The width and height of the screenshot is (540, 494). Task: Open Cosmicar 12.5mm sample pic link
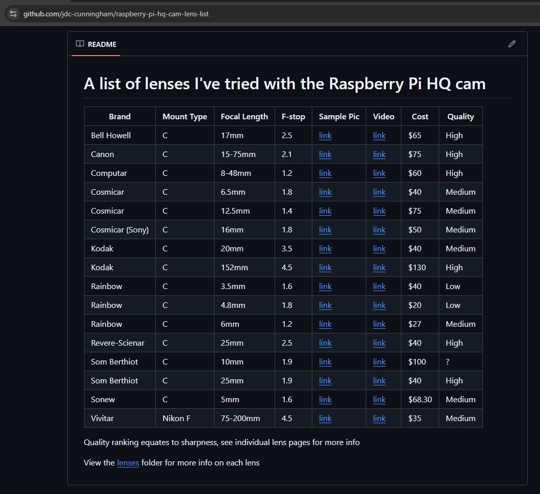tap(325, 211)
